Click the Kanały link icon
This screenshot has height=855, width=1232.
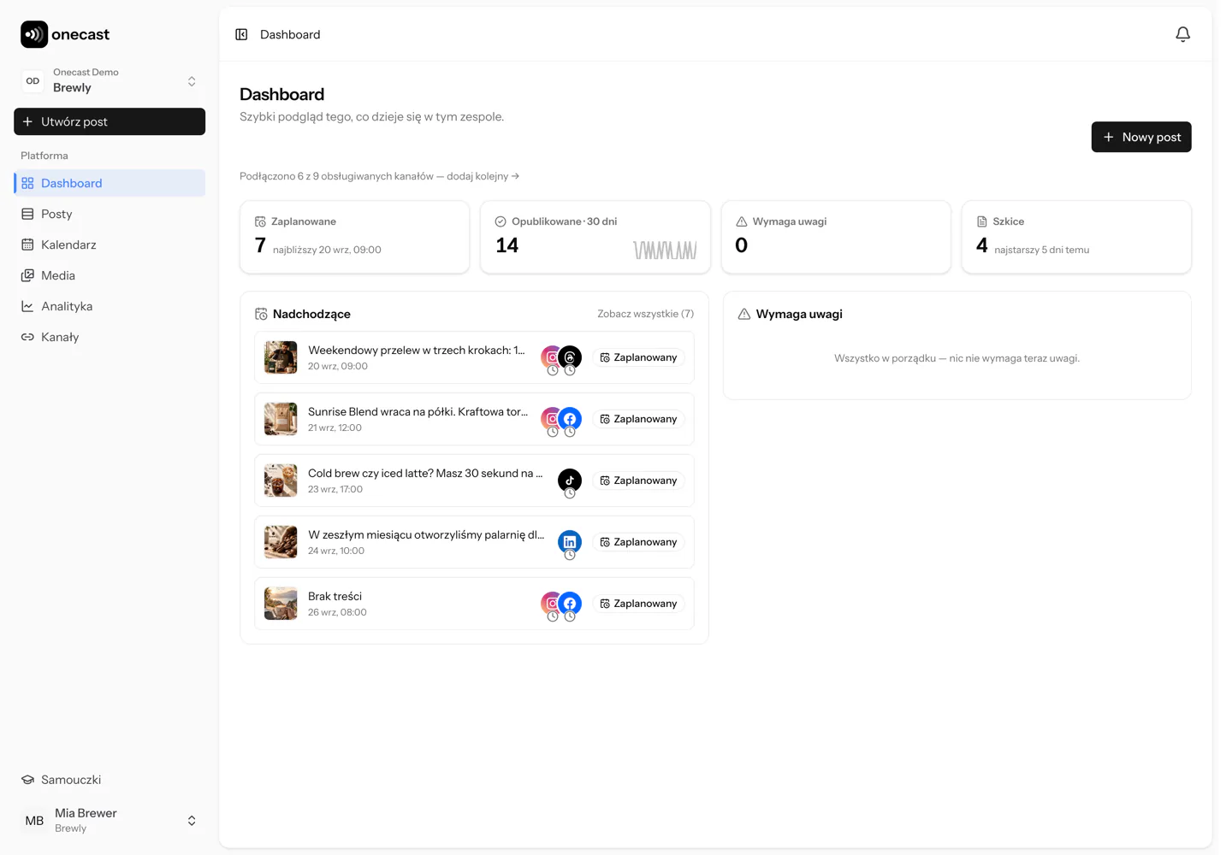(27, 337)
